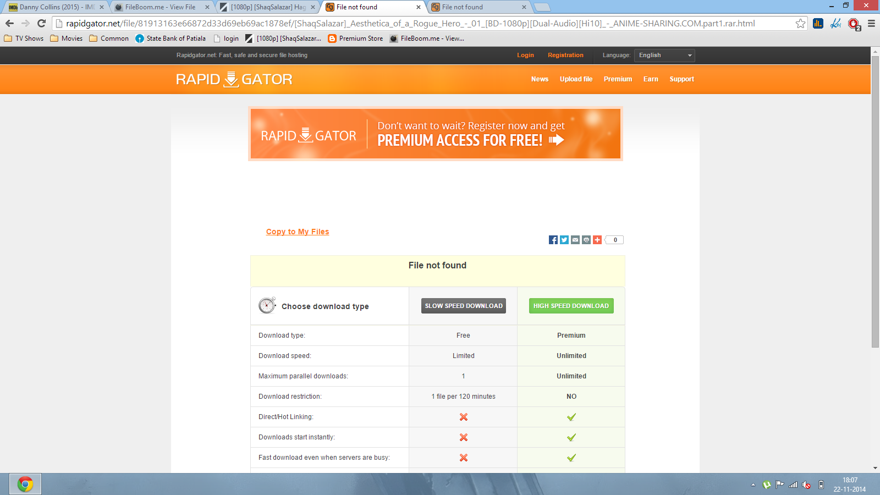Click the muted volume tray icon
This screenshot has height=495, width=880.
[806, 485]
